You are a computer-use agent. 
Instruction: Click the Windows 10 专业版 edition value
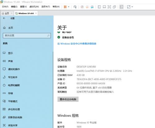click(x=86, y=122)
